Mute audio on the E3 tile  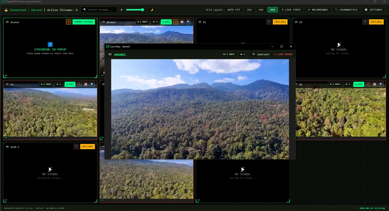(x=86, y=84)
